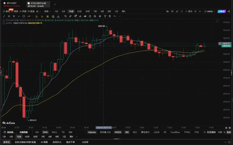The height and width of the screenshot is (145, 233).
Task: Click the 社区指标 community indicators button
Action: pos(210,132)
